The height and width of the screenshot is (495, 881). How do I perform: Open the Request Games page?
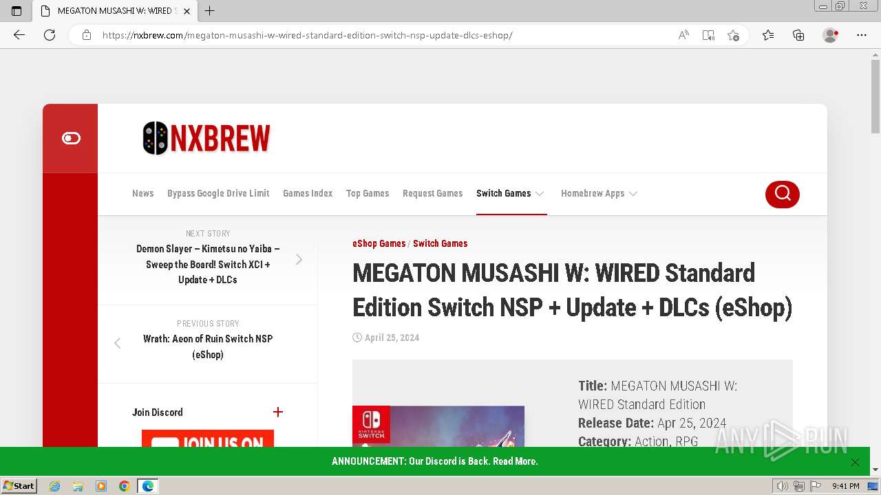(432, 193)
